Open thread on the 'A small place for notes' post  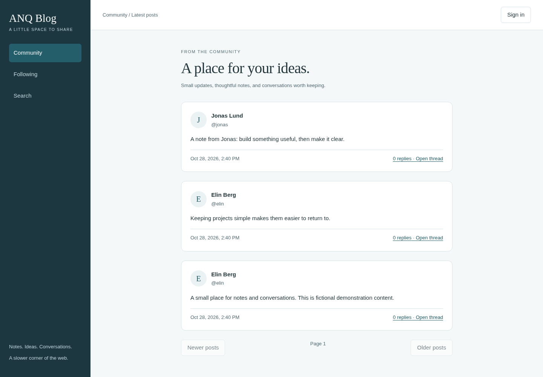coord(418,317)
